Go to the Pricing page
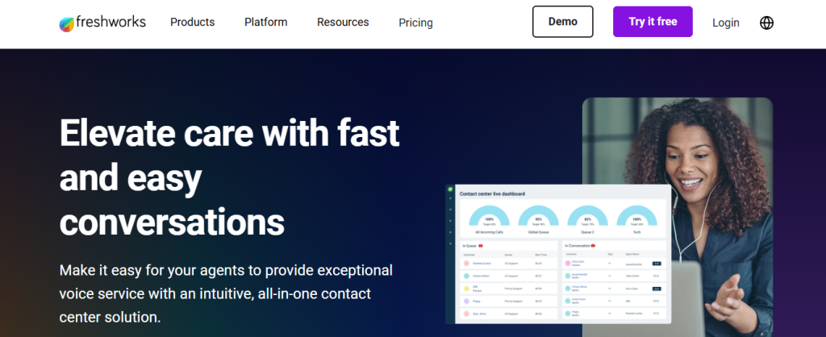This screenshot has height=337, width=826. pos(415,23)
